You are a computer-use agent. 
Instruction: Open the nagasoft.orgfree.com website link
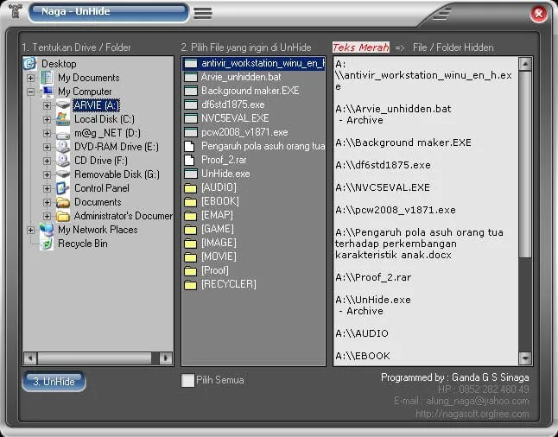(472, 414)
